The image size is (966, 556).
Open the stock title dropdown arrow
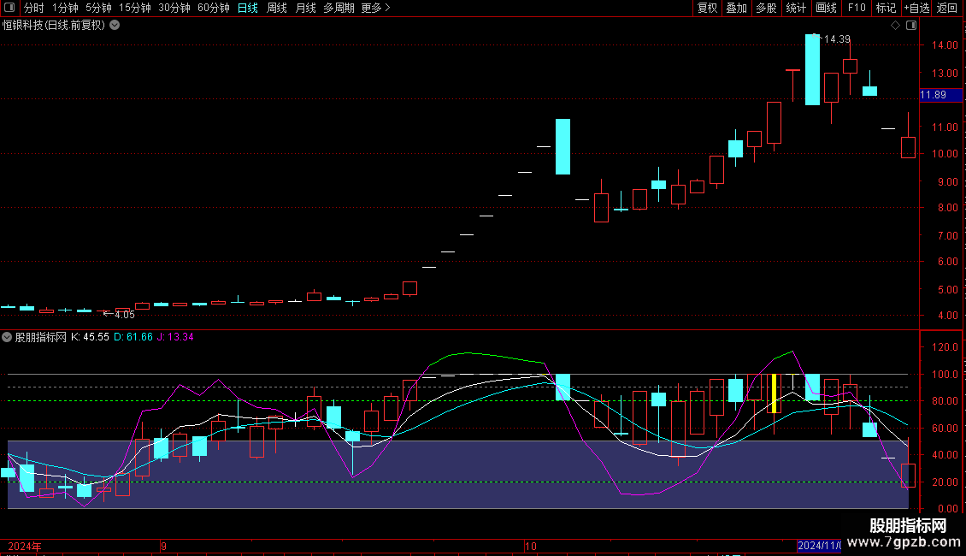[115, 26]
